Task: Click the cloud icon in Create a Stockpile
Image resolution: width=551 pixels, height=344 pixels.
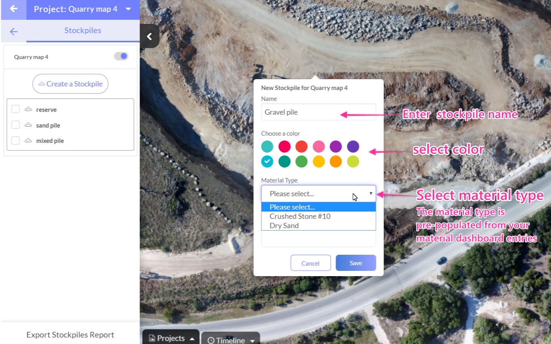Action: pyautogui.click(x=42, y=84)
